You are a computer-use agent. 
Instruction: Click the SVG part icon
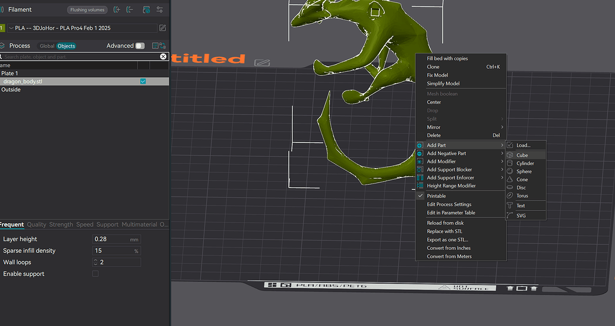tap(510, 216)
